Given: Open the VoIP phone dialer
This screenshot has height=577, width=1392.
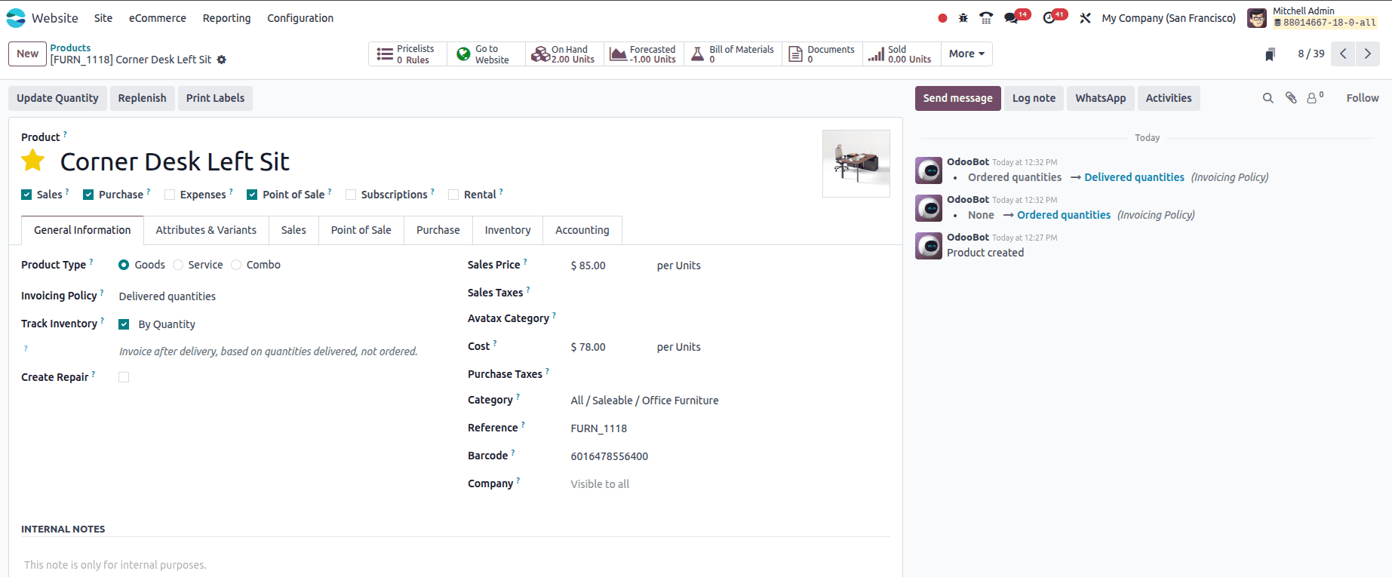Looking at the screenshot, I should (x=986, y=18).
